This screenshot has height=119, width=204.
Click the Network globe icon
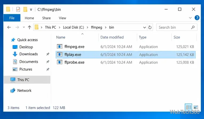[13, 91]
